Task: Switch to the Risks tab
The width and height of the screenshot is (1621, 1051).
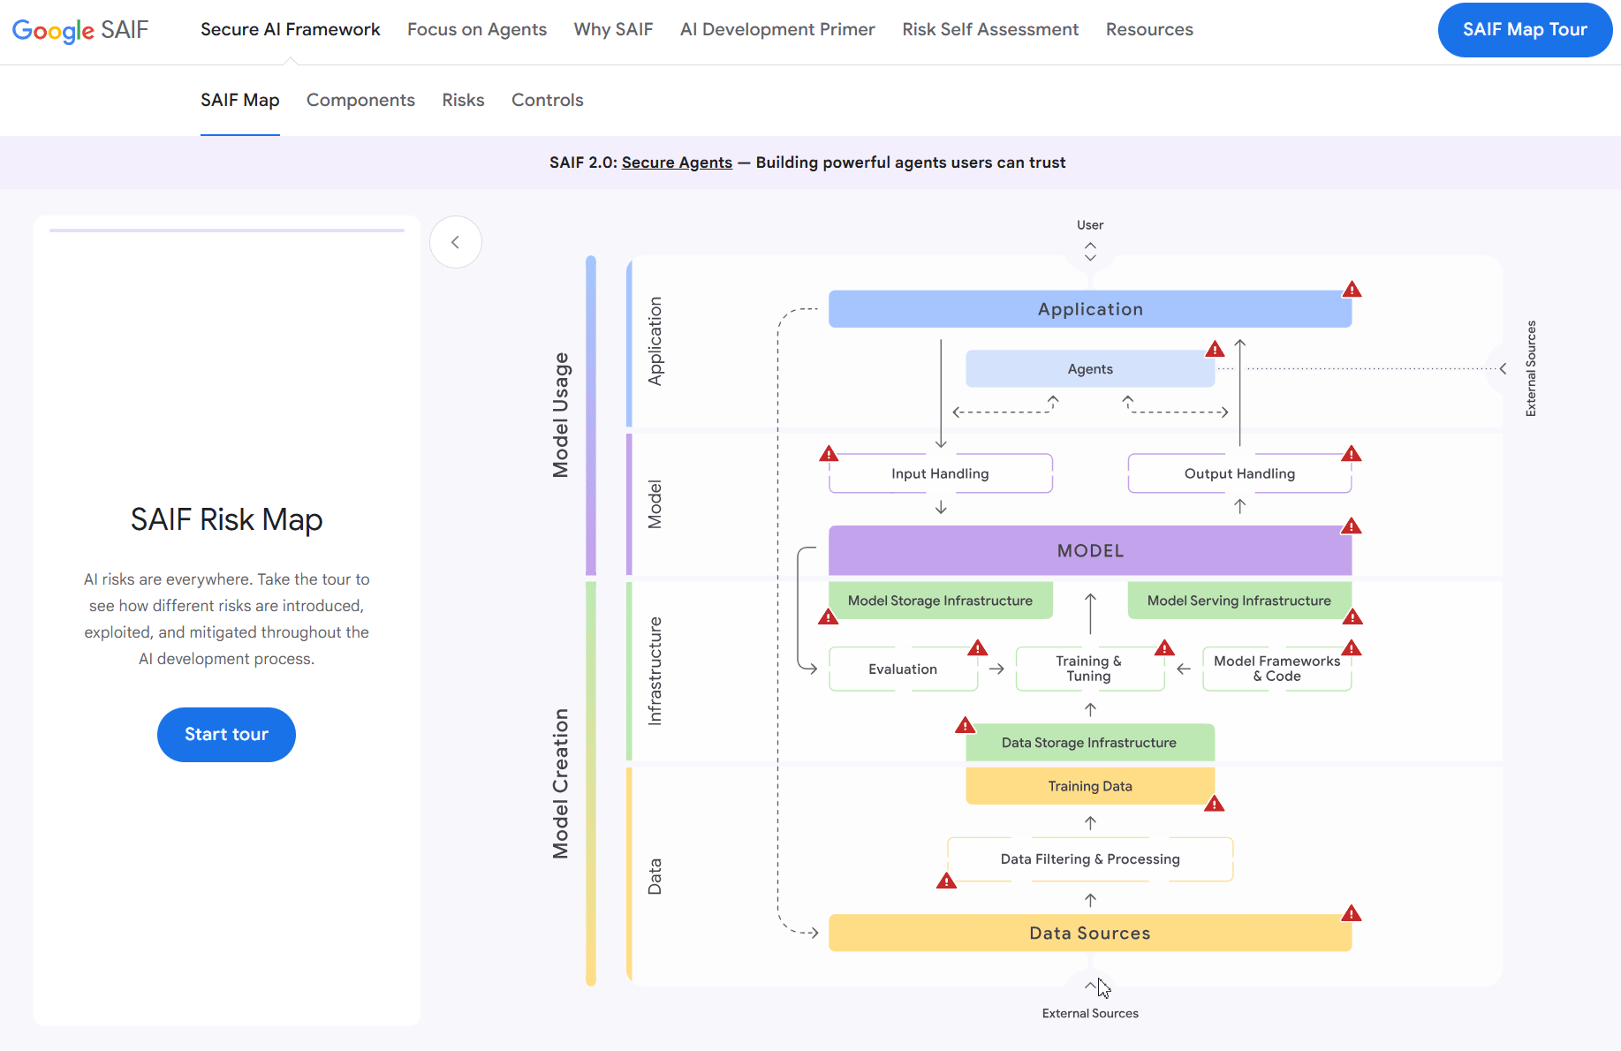Action: [x=464, y=100]
